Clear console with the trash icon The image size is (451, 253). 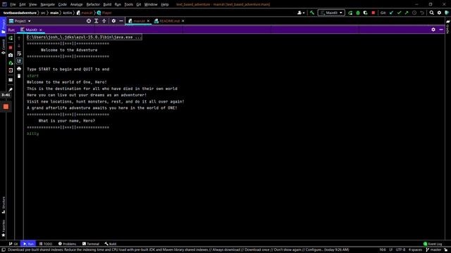pyautogui.click(x=19, y=76)
